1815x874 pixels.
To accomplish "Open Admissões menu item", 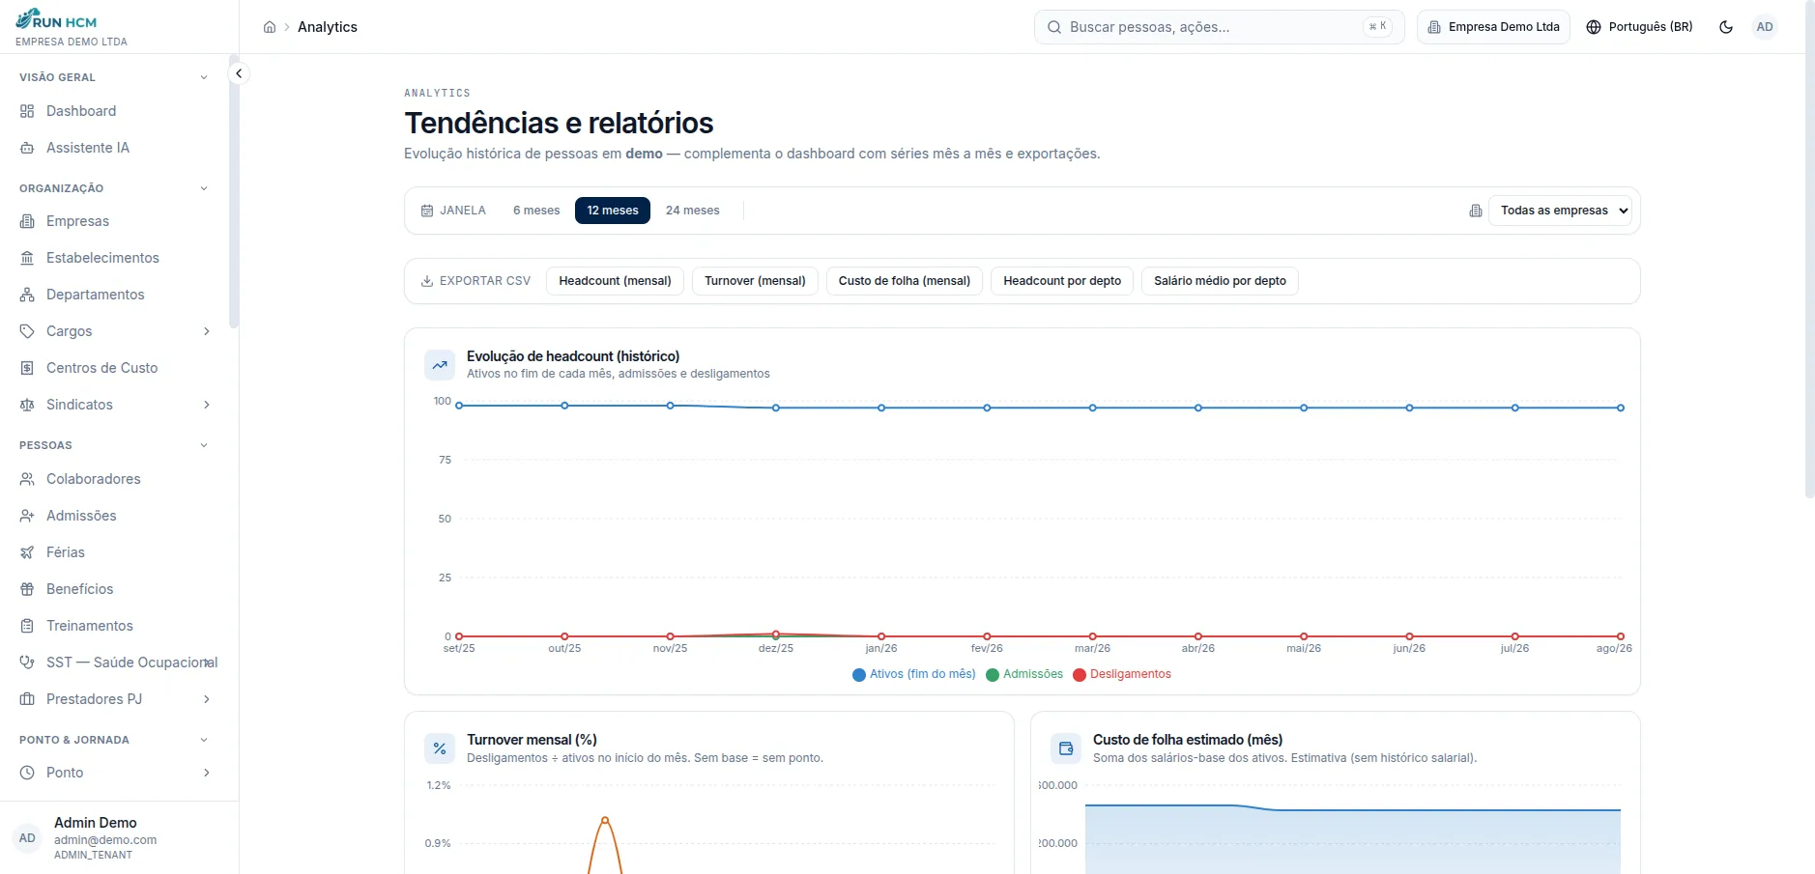I will [114, 516].
